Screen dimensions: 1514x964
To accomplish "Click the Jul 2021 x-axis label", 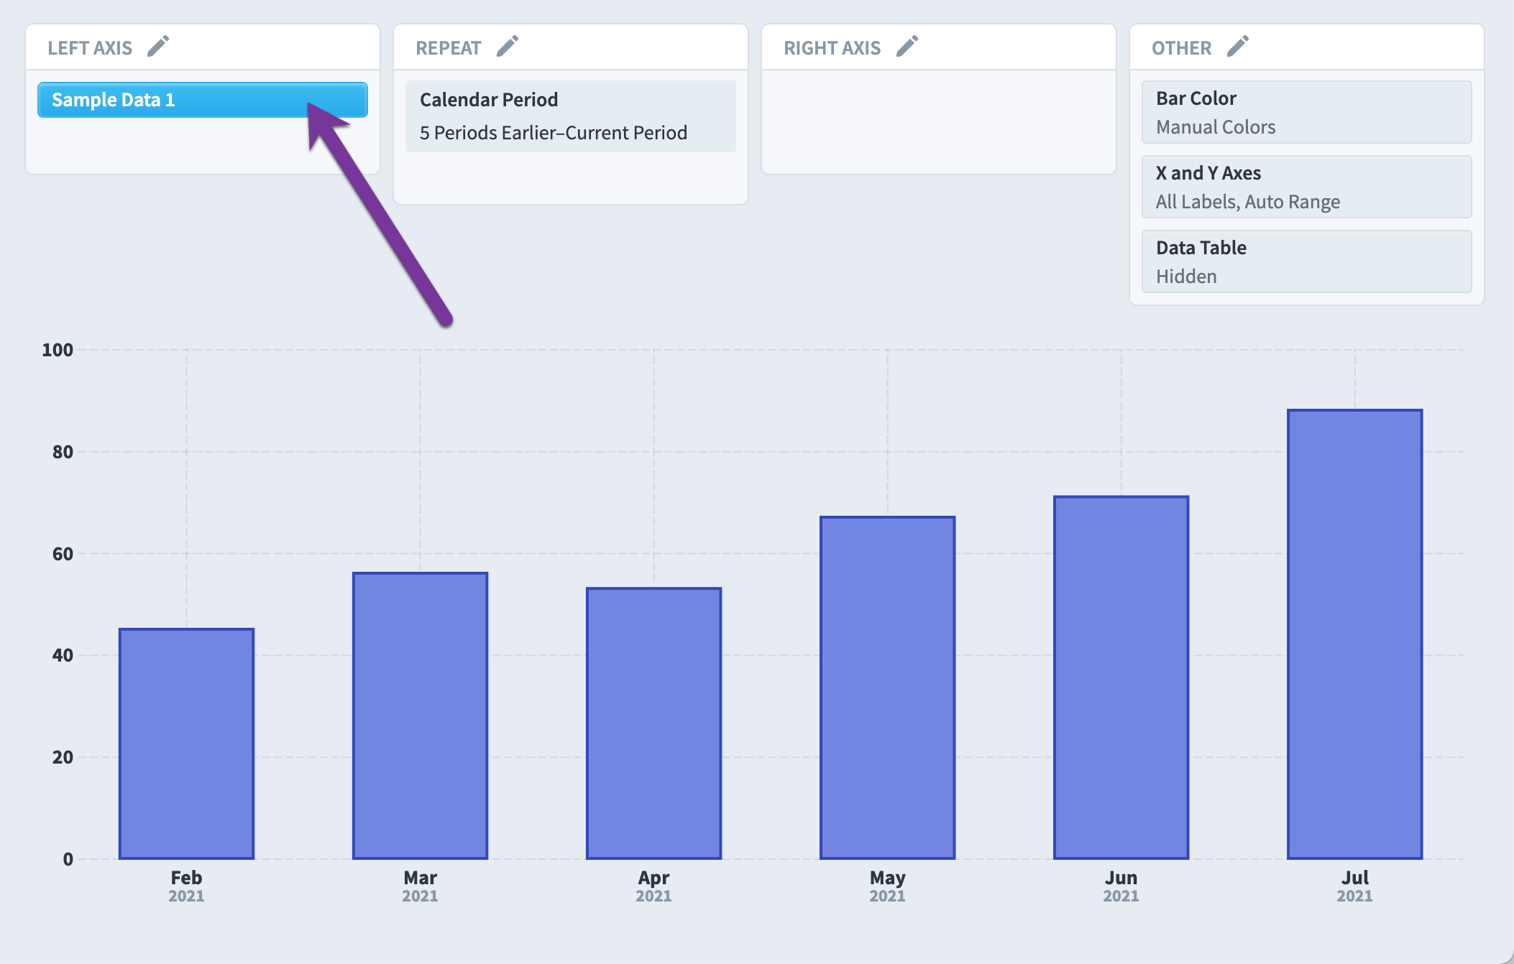I will (1355, 886).
